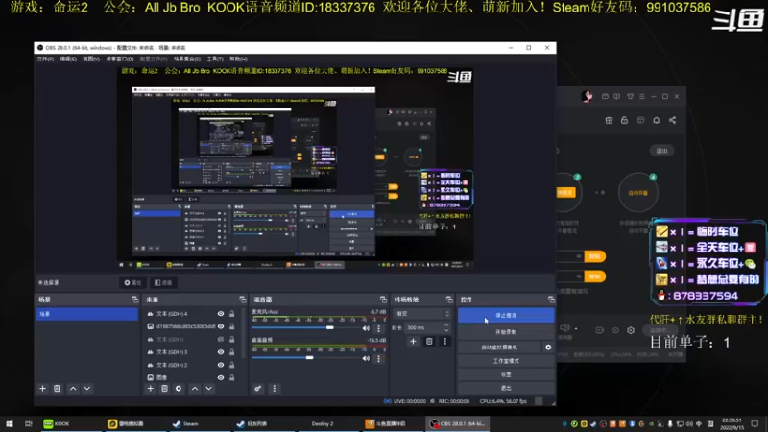Pop out the Scenes dock panel icon

point(134,300)
